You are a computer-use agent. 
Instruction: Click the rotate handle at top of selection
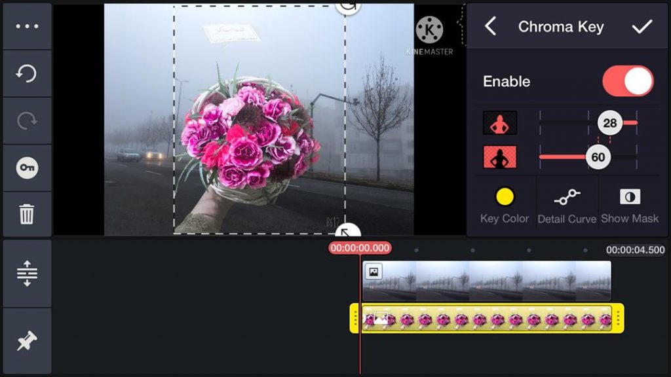click(347, 5)
